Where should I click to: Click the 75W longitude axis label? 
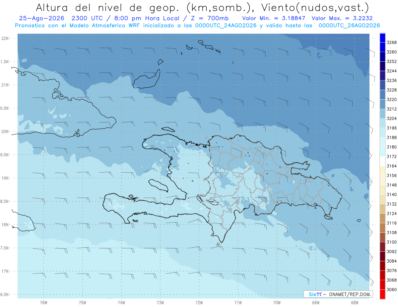coord(82,303)
